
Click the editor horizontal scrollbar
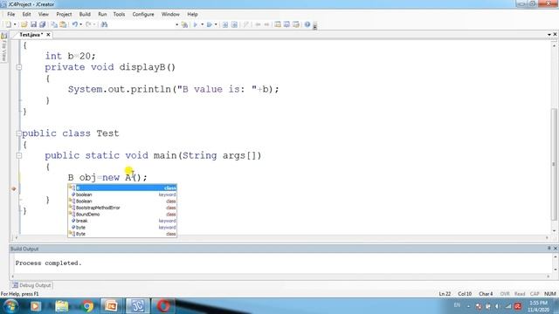point(281,237)
